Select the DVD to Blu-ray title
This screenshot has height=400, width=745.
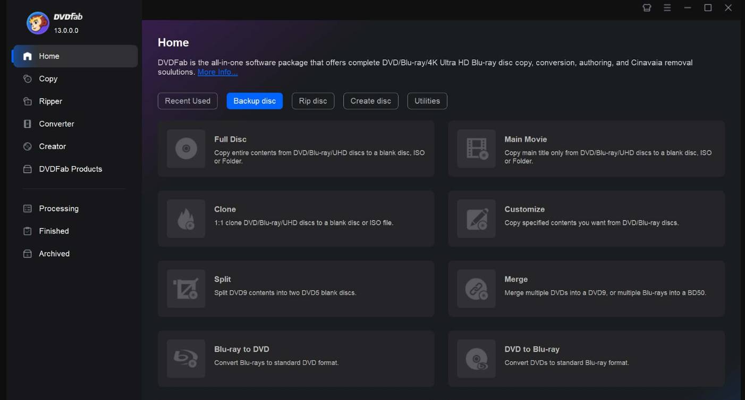[x=532, y=349]
